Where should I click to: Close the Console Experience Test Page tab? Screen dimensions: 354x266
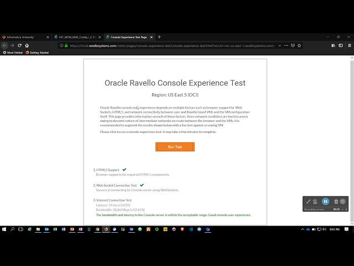(152, 37)
